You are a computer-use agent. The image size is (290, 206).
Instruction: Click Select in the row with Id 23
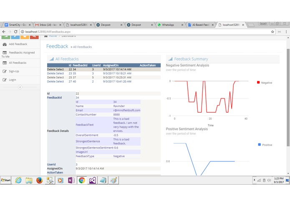(60, 73)
